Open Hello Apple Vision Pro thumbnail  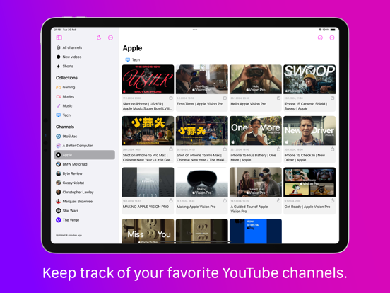[256, 79]
